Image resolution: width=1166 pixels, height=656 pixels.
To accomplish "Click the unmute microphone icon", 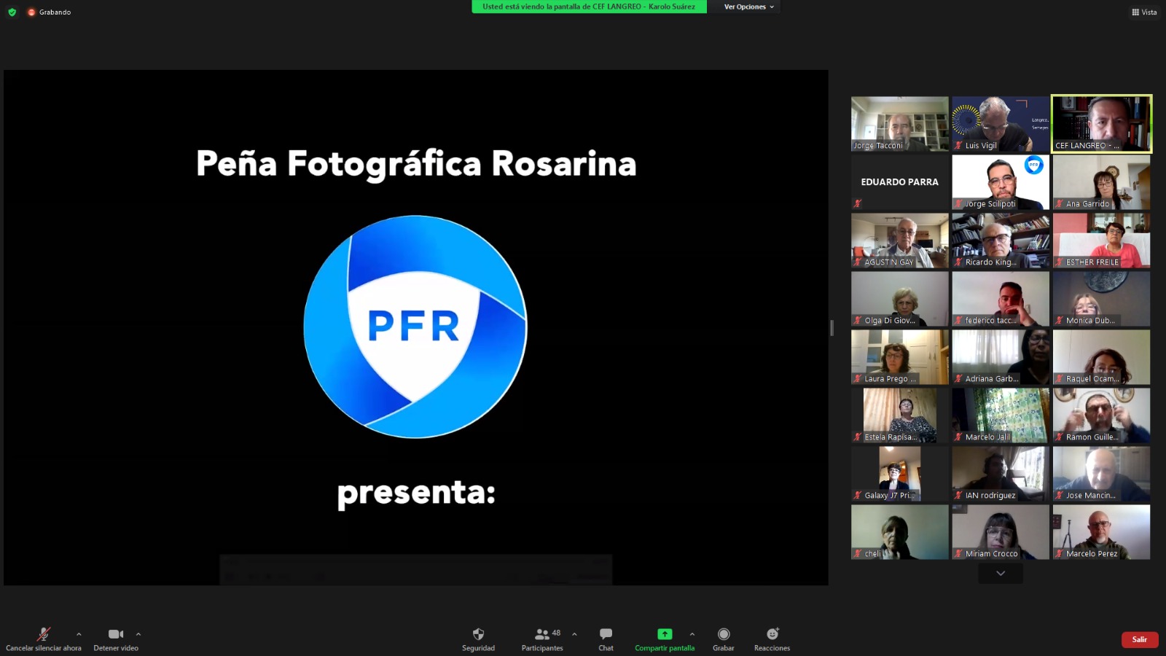I will [x=44, y=634].
